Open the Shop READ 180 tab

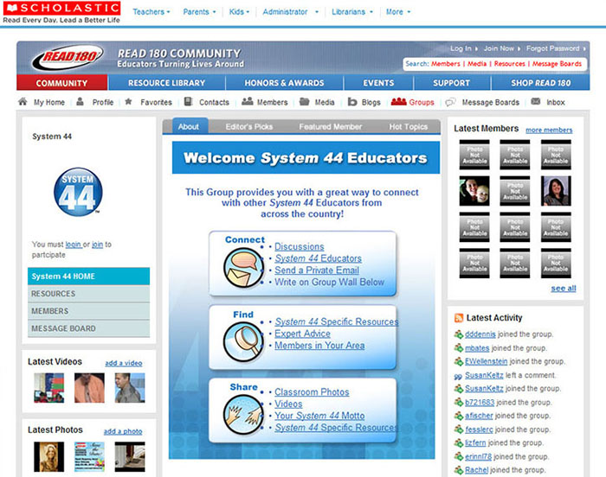pos(541,83)
